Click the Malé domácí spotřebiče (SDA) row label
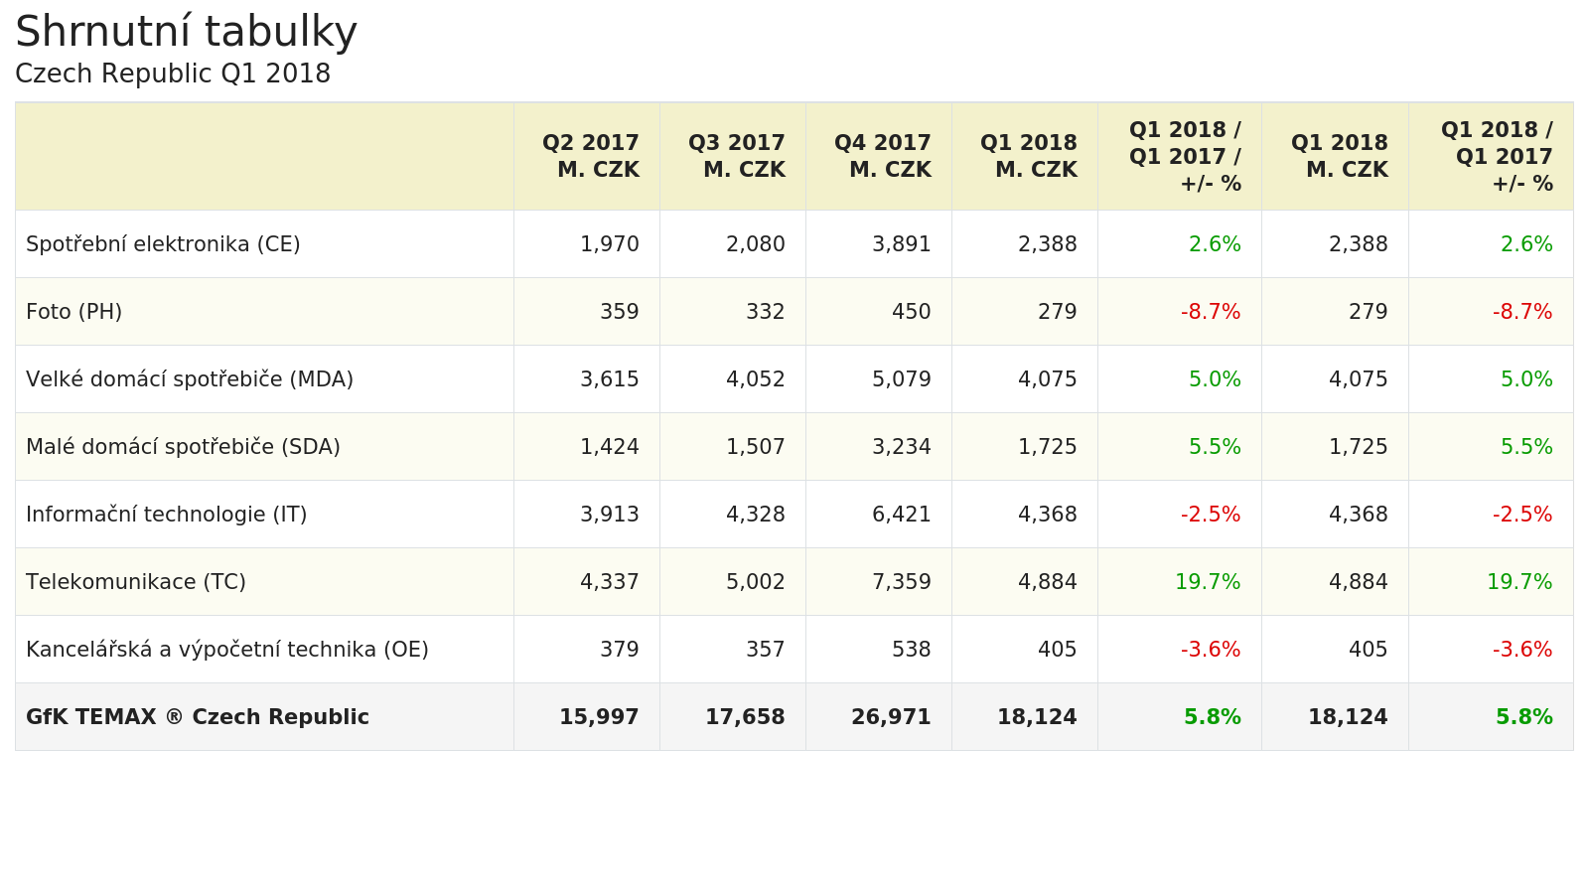The height and width of the screenshot is (894, 1589). 183,447
